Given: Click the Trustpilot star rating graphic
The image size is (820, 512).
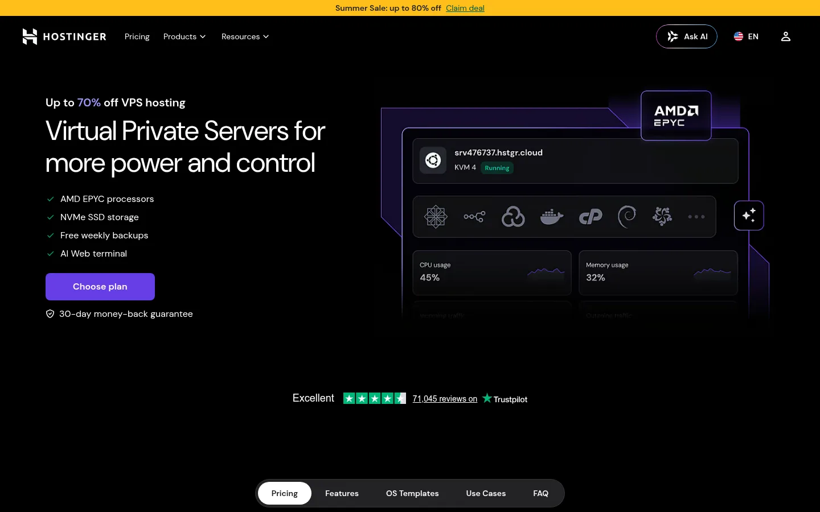Looking at the screenshot, I should coord(375,398).
